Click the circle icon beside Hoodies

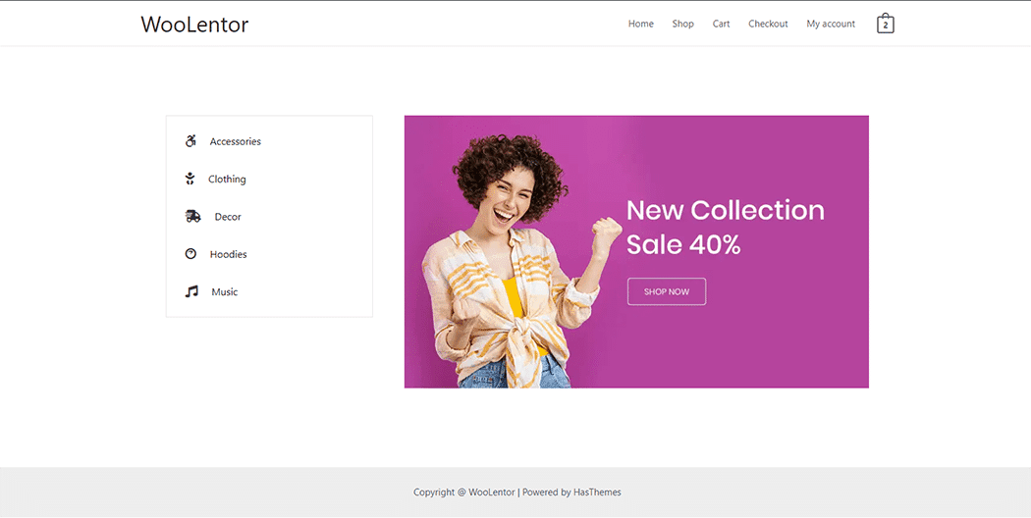pos(190,254)
